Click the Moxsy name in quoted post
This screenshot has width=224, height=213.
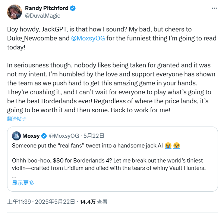coord(31,136)
